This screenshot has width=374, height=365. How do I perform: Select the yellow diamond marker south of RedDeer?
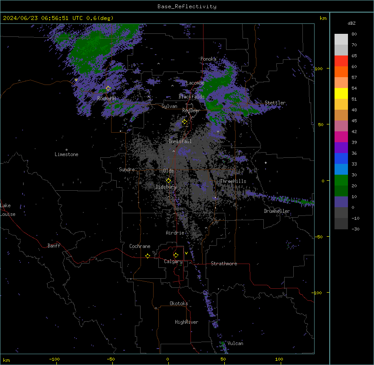point(185,122)
